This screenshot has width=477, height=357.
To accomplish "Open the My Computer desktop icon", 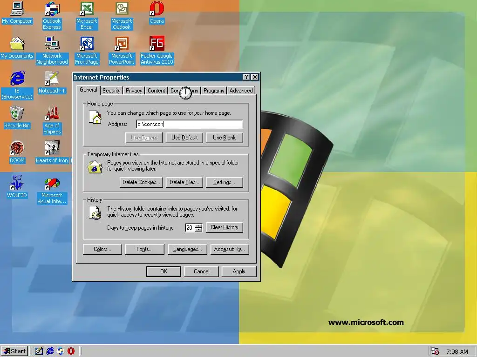I will click(17, 13).
